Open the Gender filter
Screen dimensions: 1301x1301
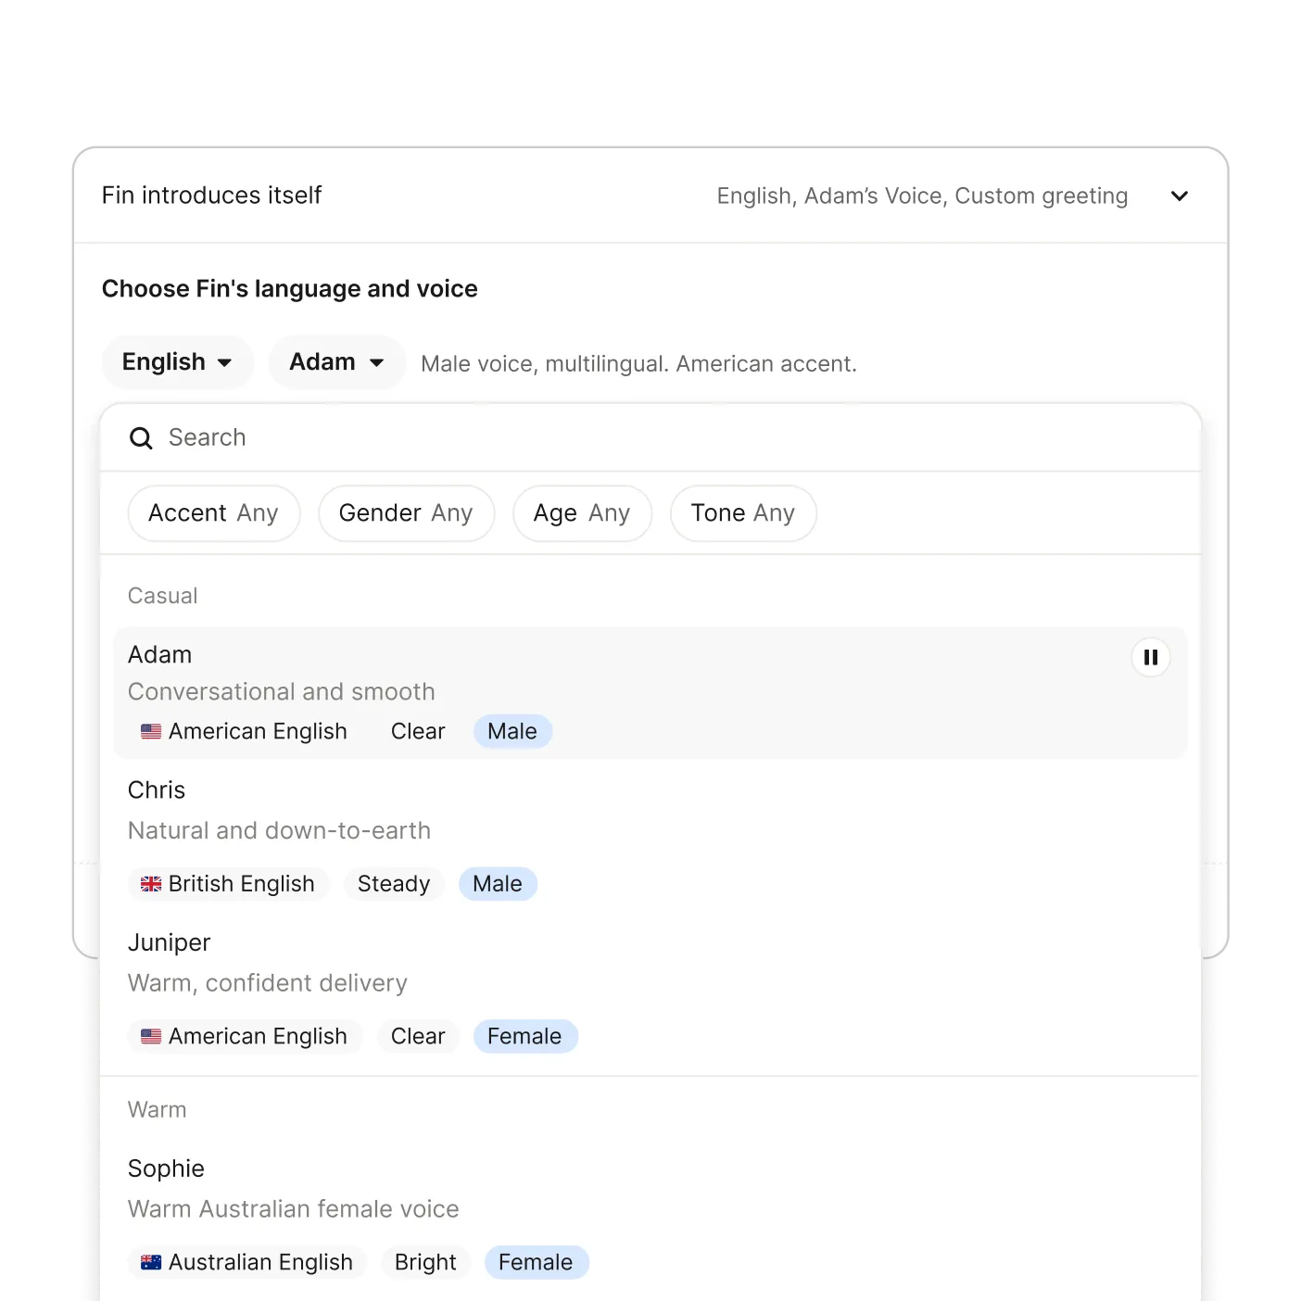click(x=406, y=512)
